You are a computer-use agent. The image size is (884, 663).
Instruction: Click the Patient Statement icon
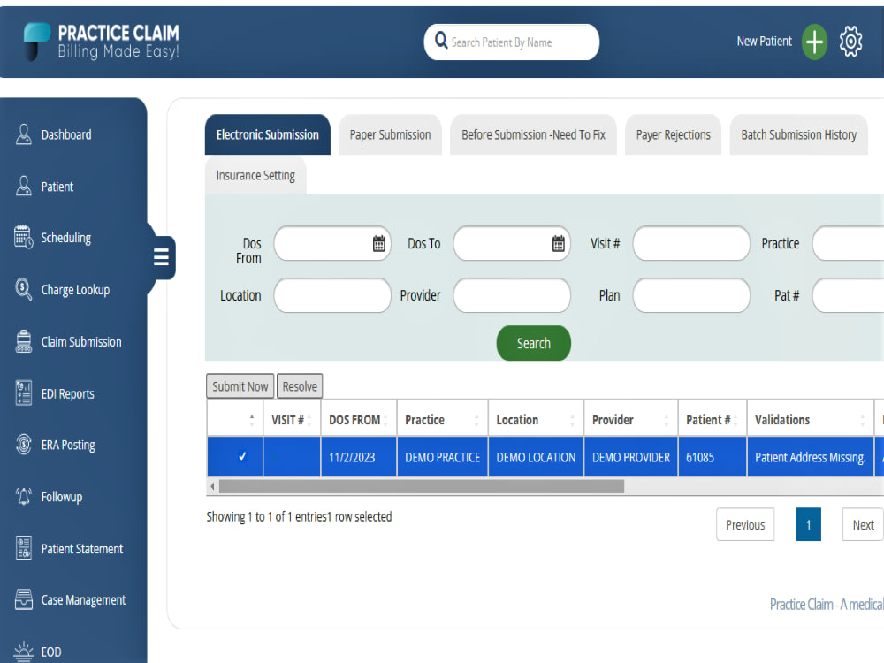24,548
